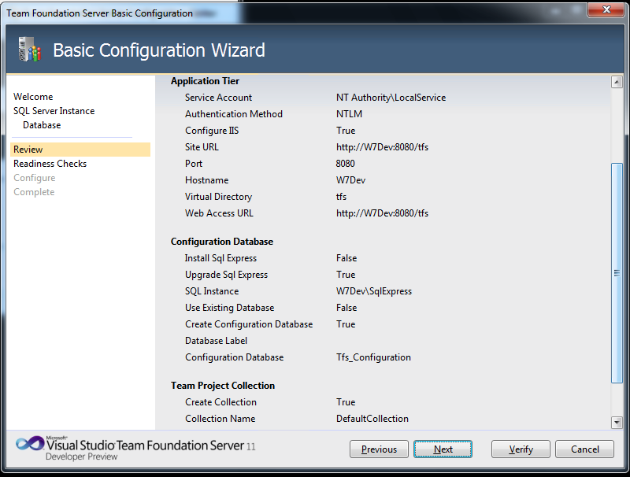This screenshot has height=477, width=630.
Task: Click the Visual Studio infinity logo
Action: point(29,444)
